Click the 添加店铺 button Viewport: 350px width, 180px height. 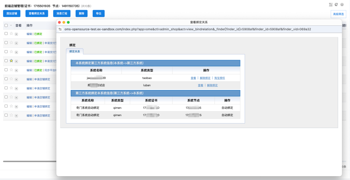pyautogui.click(x=12, y=14)
